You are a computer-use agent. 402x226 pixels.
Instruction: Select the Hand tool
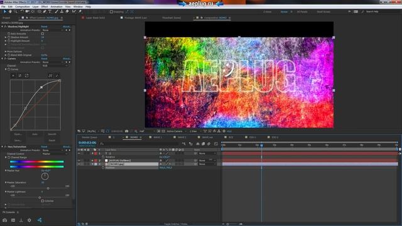[x=10, y=11]
